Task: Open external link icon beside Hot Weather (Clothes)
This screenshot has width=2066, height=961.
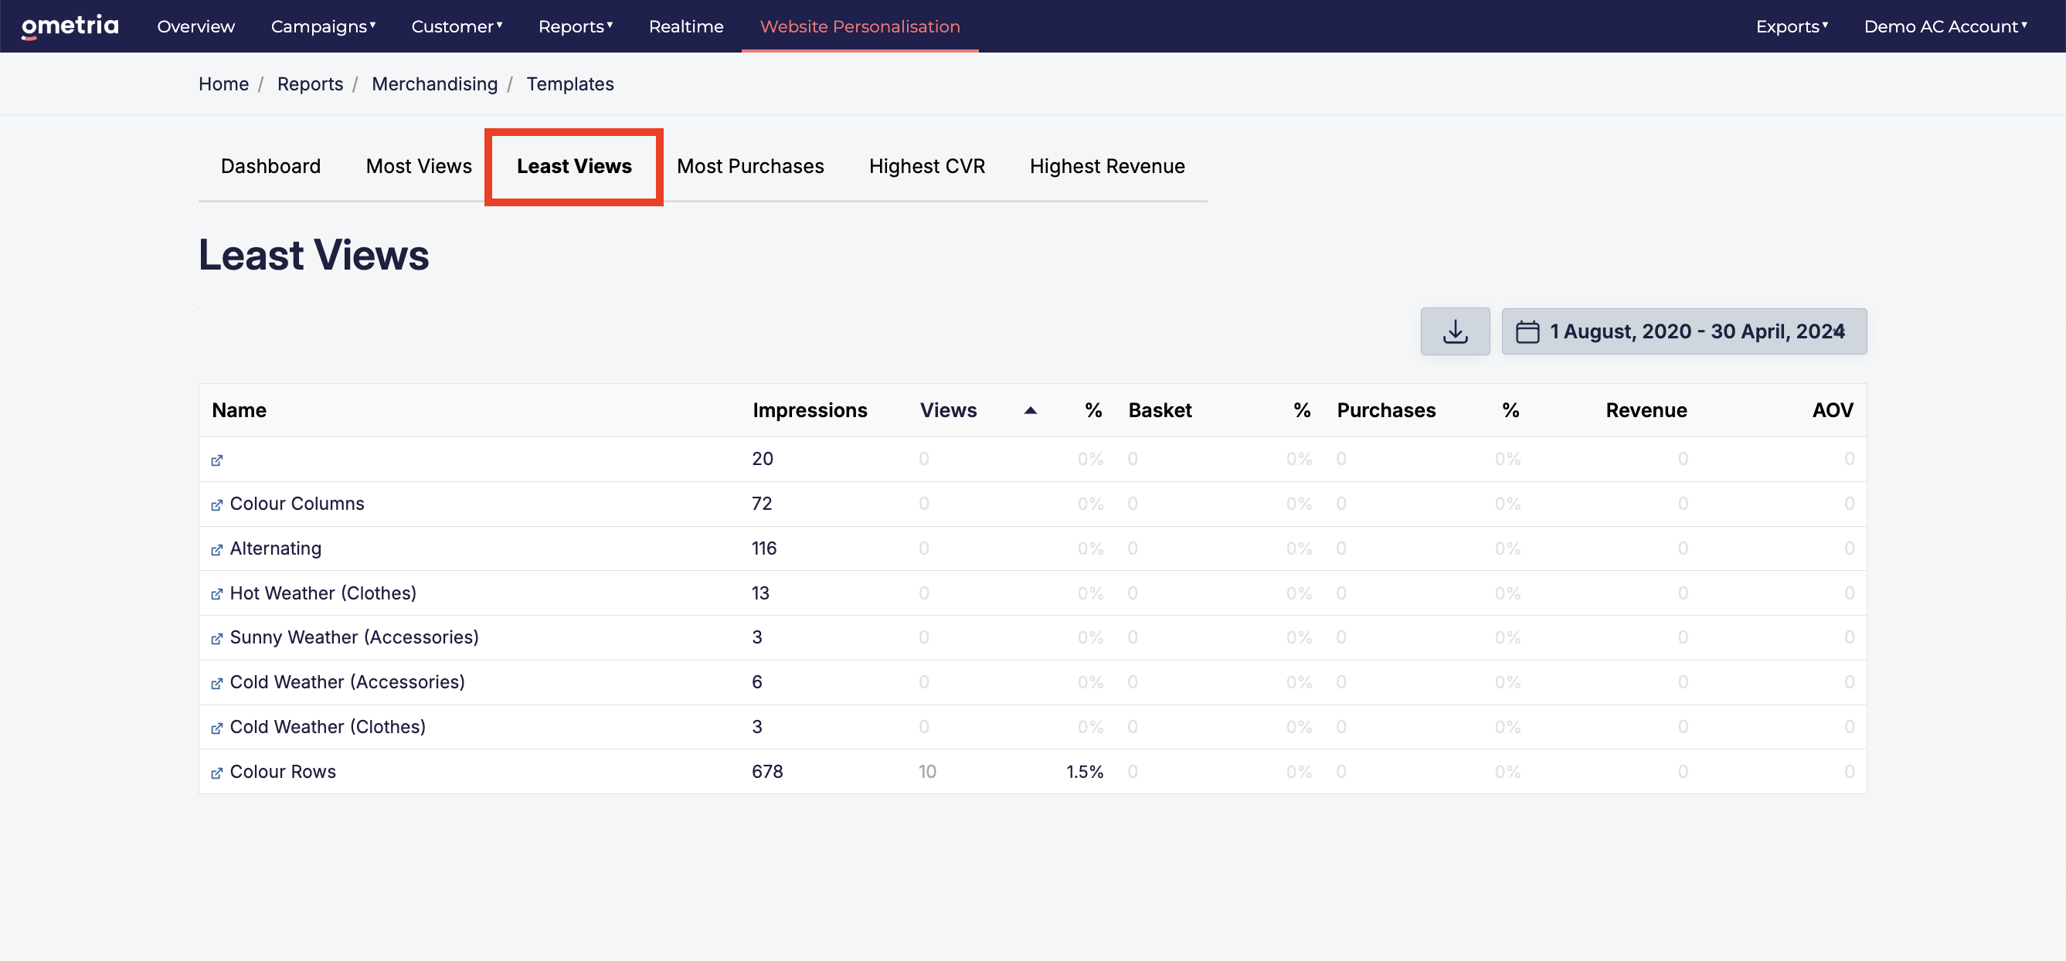Action: point(216,593)
